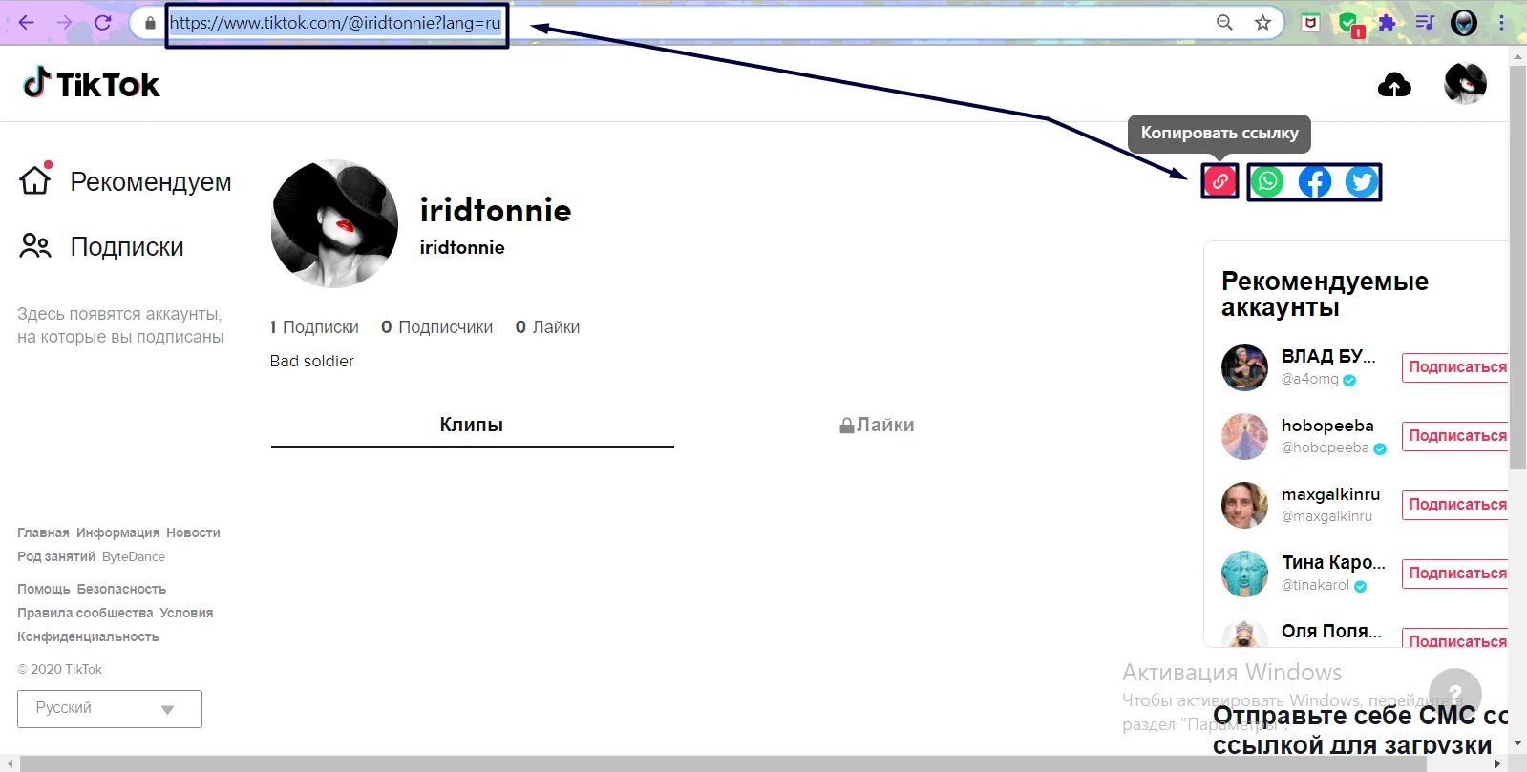Open hobopeeba's avatar
Screen dimensions: 1527x772
pyautogui.click(x=1244, y=436)
